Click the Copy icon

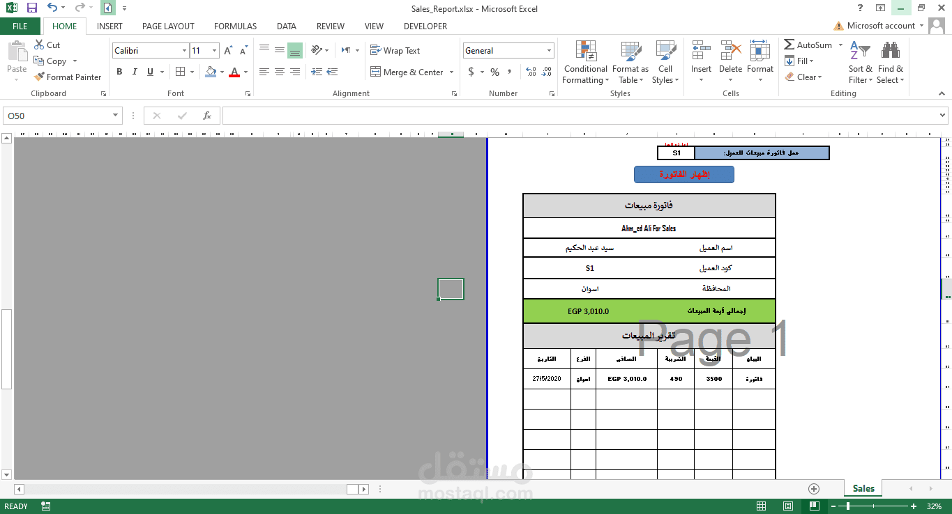point(40,61)
